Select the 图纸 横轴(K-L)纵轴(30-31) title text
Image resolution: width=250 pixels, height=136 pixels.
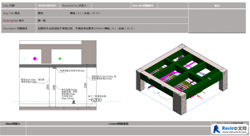[69, 13]
